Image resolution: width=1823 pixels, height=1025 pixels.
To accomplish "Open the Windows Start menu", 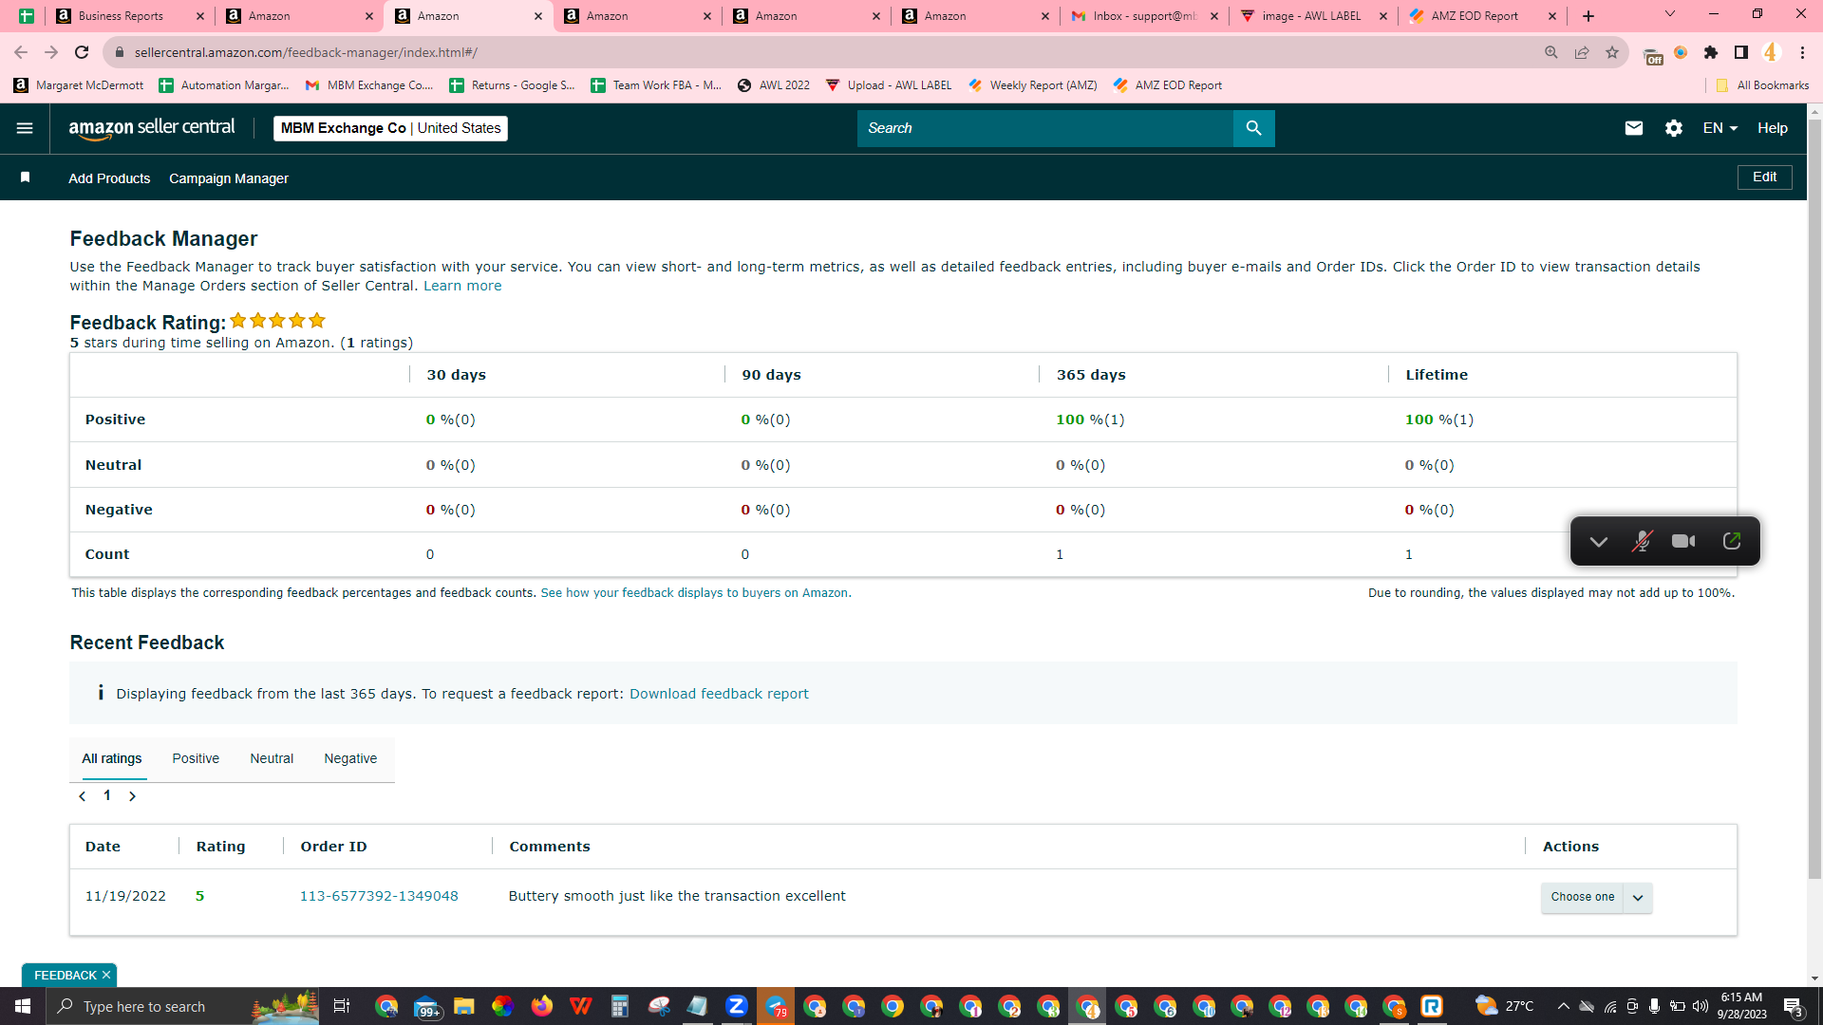I will 23,1006.
